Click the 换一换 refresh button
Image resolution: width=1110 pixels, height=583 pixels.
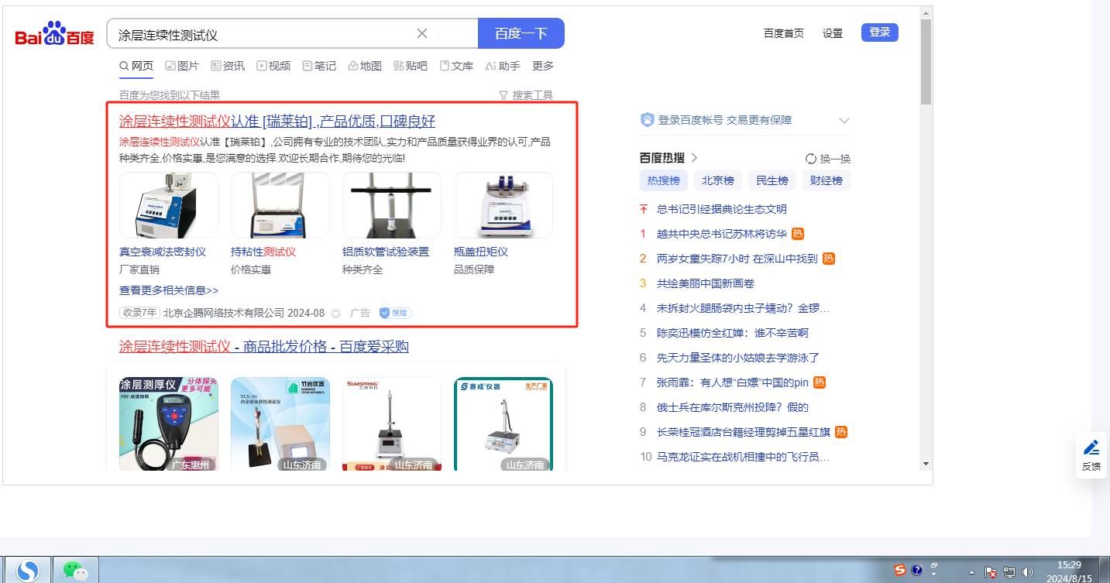(828, 159)
